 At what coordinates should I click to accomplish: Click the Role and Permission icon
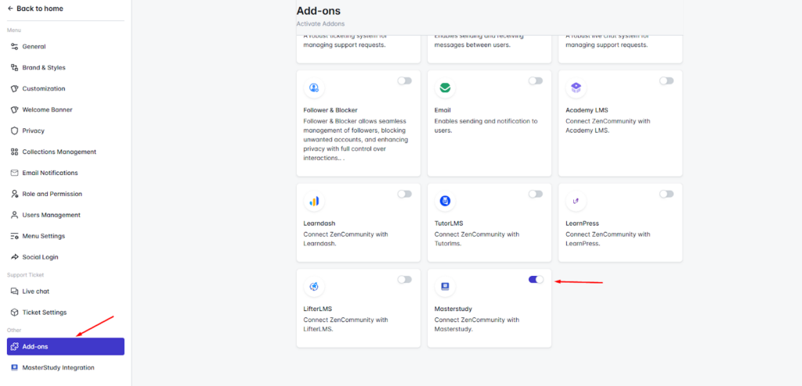[14, 194]
